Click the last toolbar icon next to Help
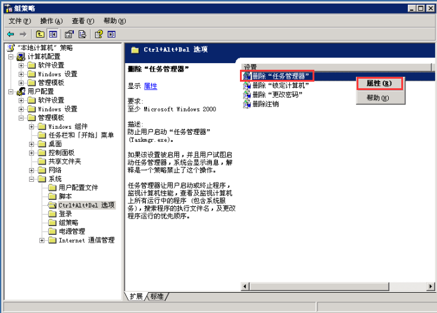Screen dimensions: 437x313 point(111,35)
